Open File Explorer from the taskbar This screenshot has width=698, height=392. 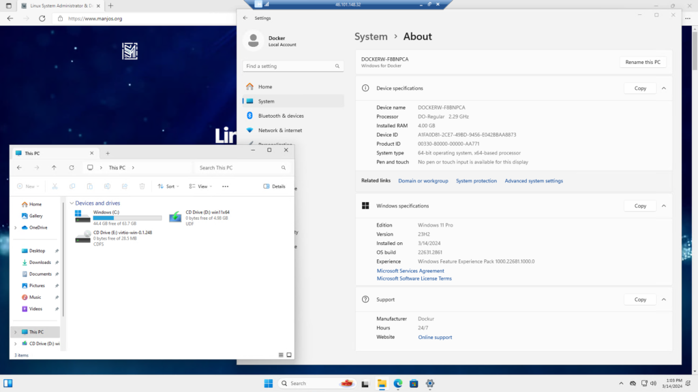click(x=382, y=383)
